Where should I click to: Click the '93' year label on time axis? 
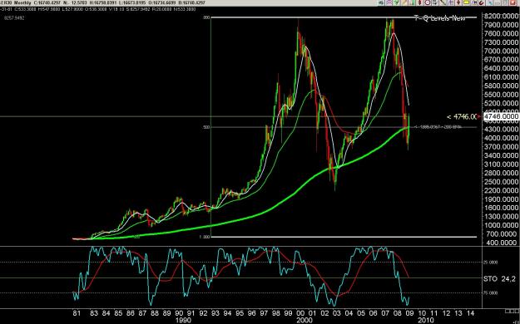pyautogui.click(x=215, y=313)
